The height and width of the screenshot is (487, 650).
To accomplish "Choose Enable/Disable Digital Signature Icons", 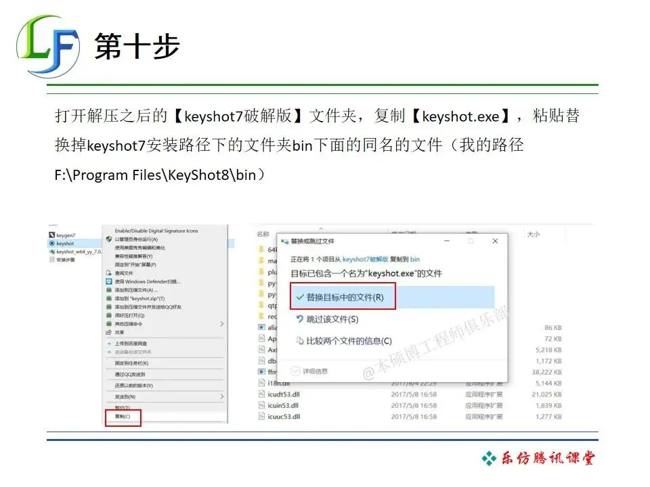I will coord(156,231).
